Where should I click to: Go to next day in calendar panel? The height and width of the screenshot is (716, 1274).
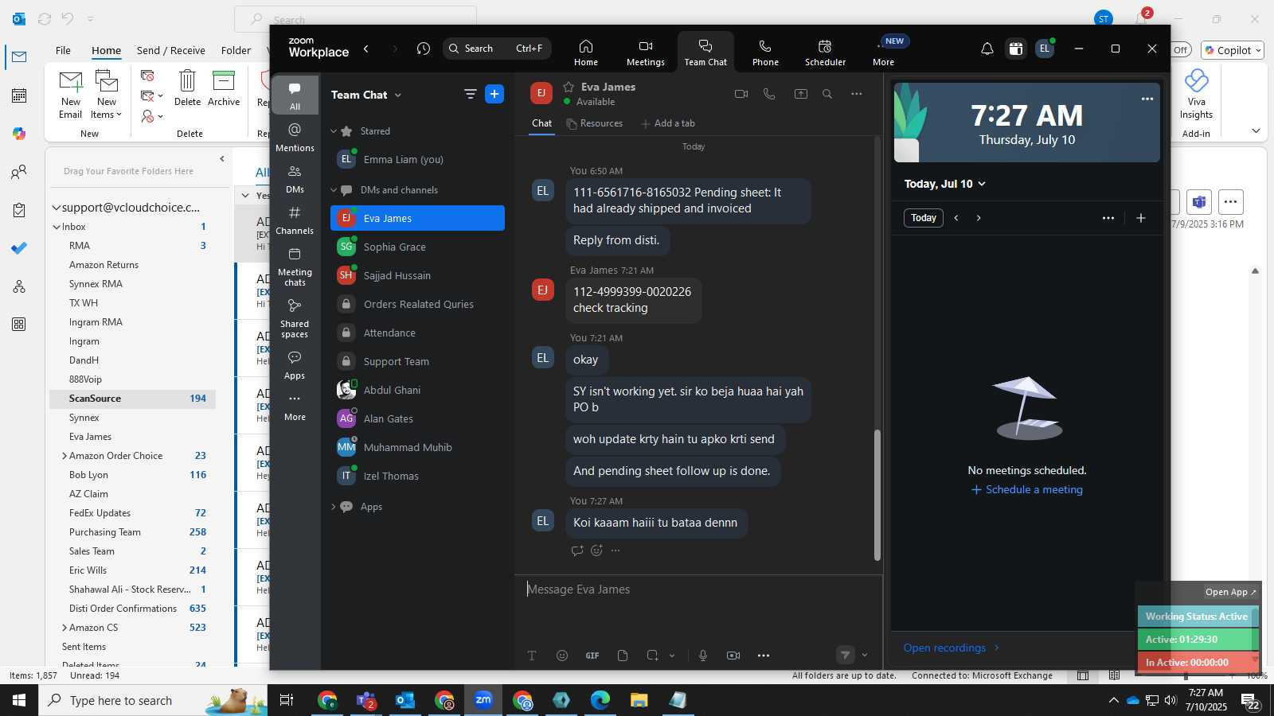(979, 218)
